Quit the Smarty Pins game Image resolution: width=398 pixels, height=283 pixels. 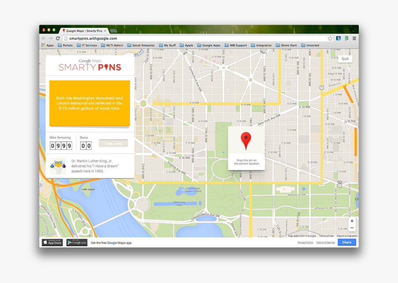point(345,59)
